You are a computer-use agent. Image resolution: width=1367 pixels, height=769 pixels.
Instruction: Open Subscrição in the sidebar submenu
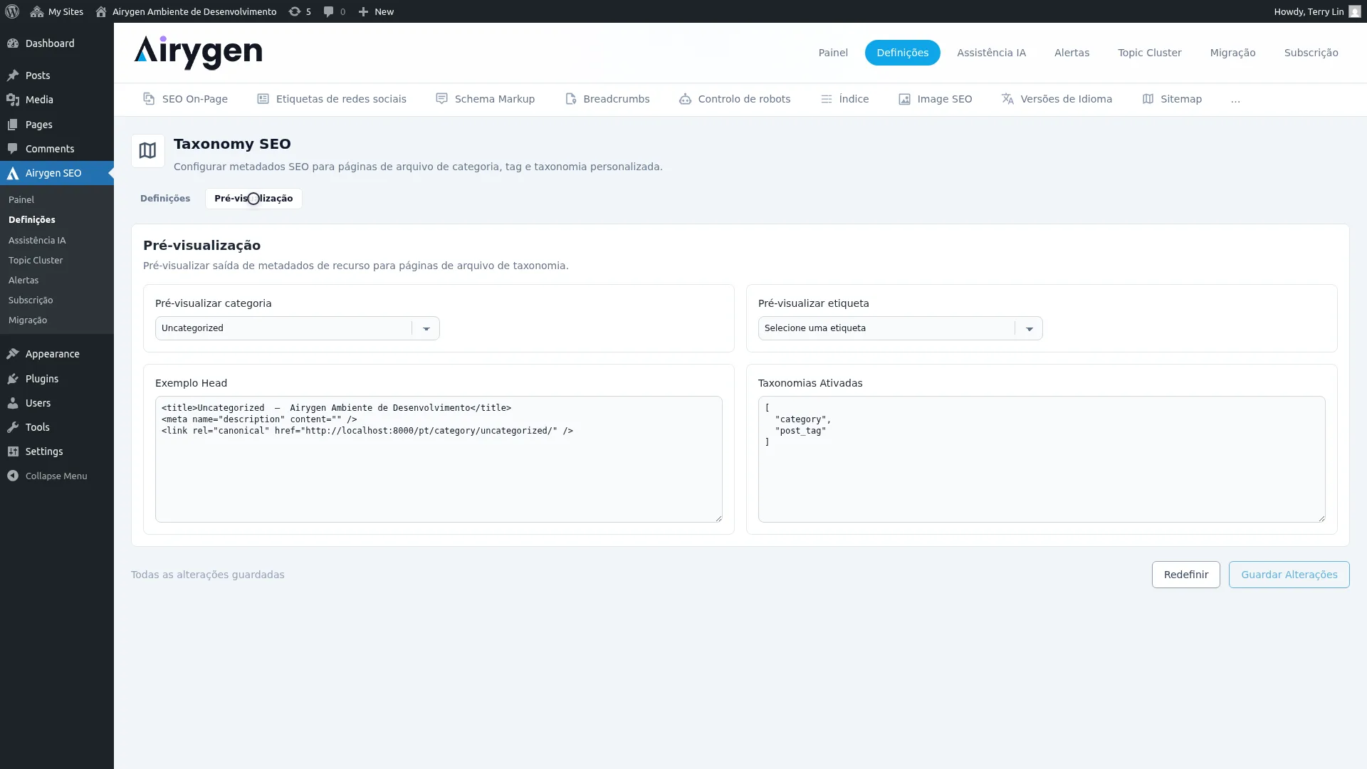coord(31,300)
